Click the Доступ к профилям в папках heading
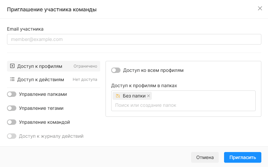The image size is (268, 167). (x=144, y=85)
